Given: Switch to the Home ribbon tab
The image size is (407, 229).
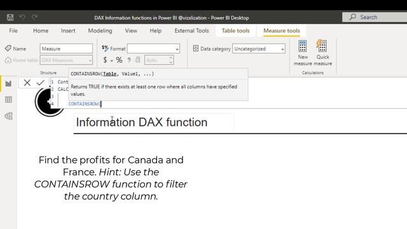Looking at the screenshot, I should (x=41, y=31).
